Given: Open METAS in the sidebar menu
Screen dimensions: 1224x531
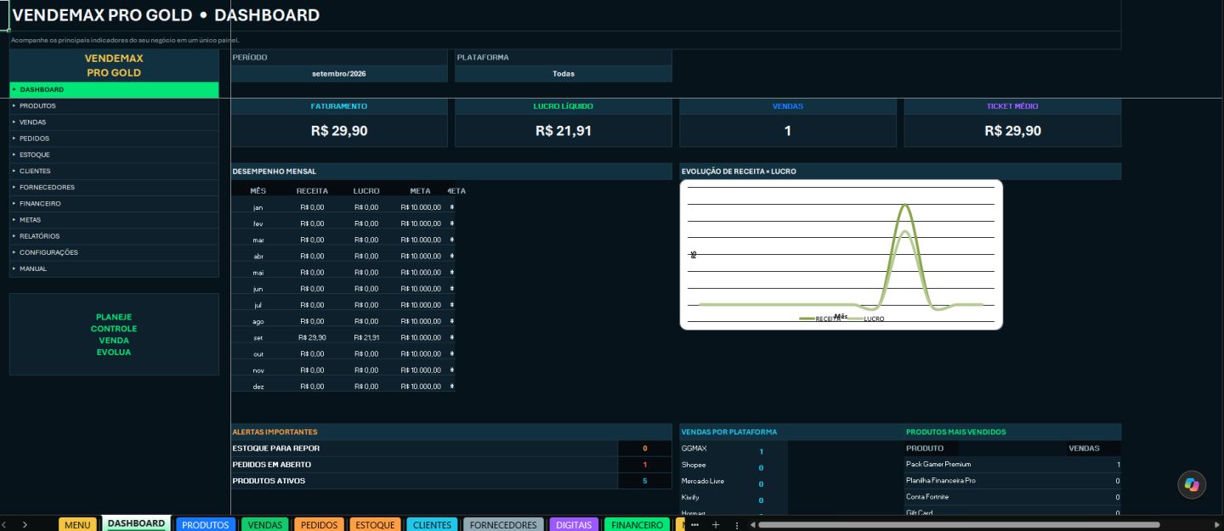Looking at the screenshot, I should (114, 220).
